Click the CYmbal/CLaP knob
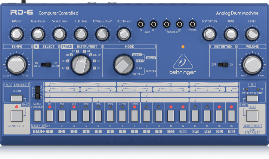The image size is (269, 159). pyautogui.click(x=102, y=34)
